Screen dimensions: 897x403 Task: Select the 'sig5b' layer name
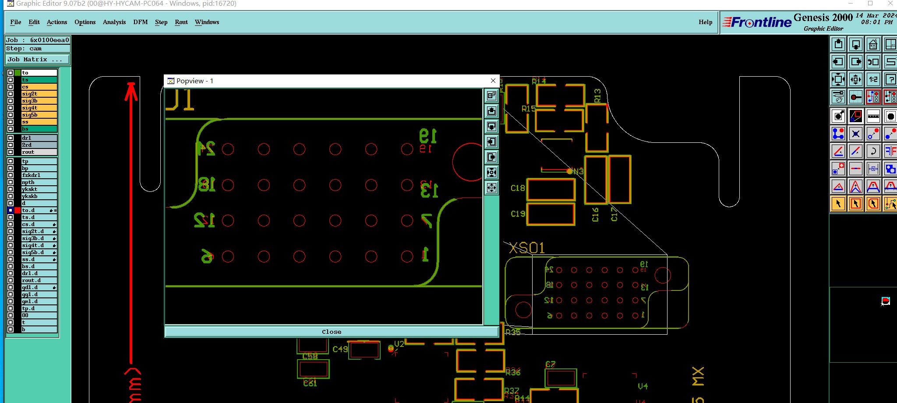39,115
